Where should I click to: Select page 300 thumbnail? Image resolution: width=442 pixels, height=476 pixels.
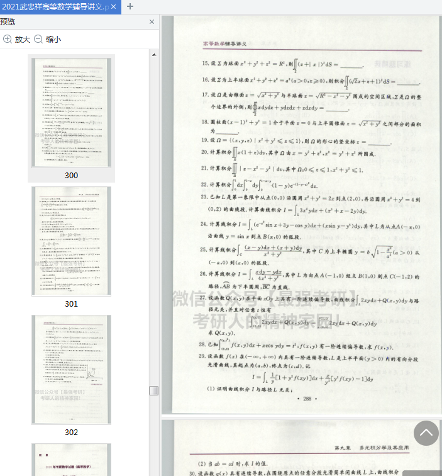coord(71,113)
